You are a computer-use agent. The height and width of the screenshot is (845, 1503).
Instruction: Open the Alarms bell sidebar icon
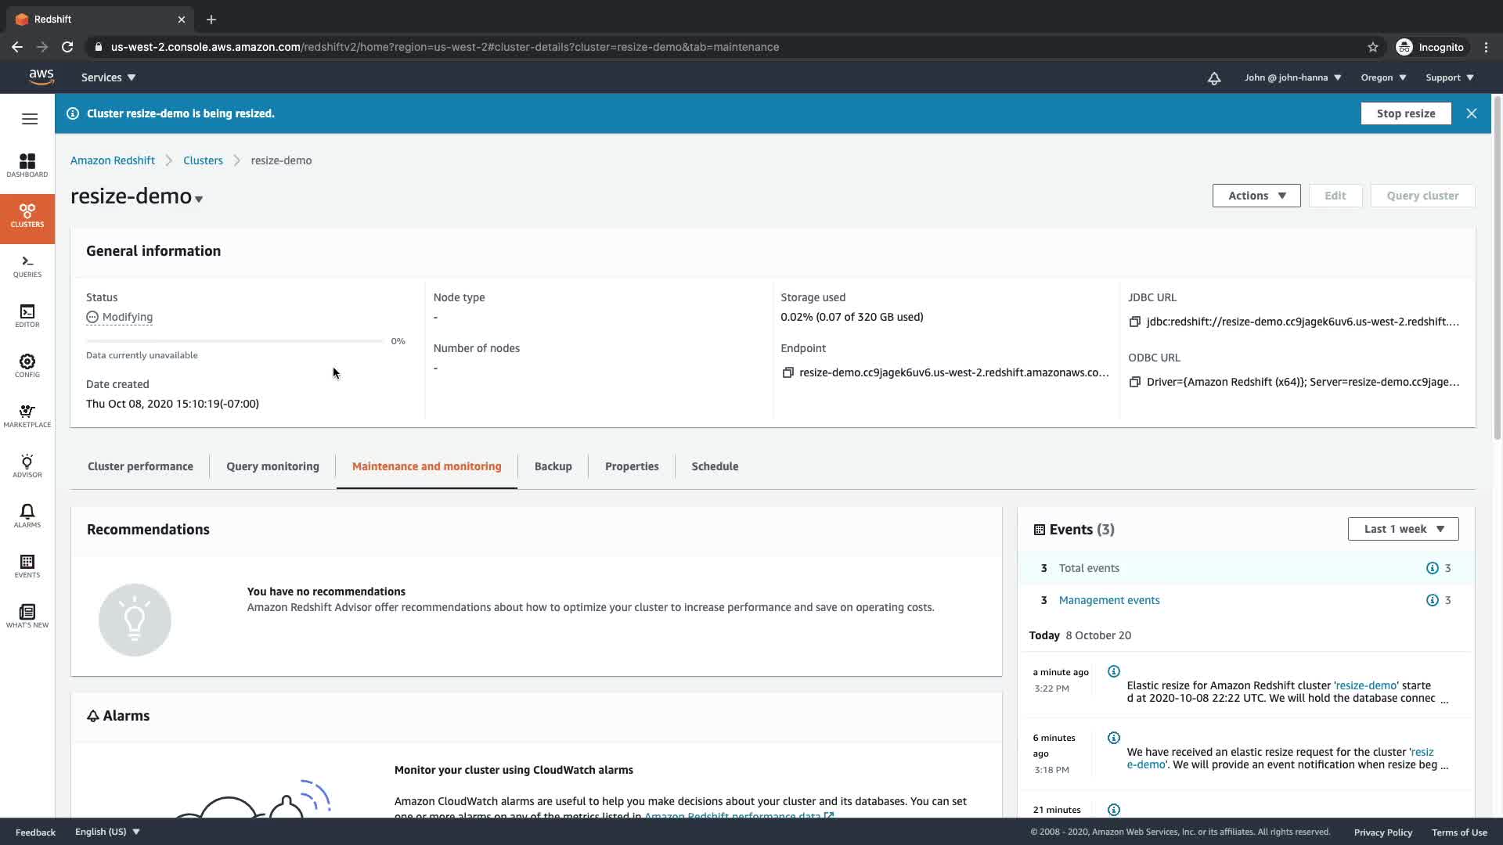coord(27,516)
